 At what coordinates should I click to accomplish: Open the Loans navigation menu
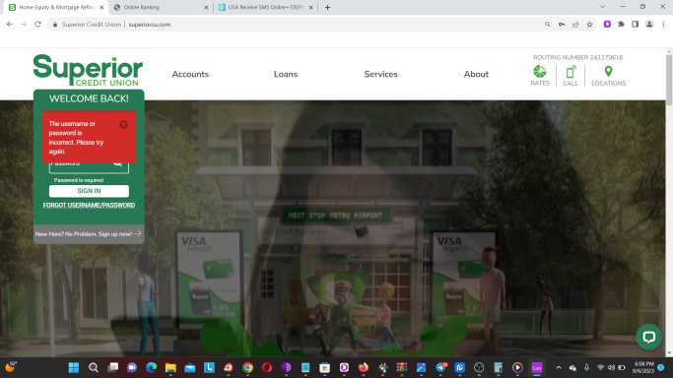pyautogui.click(x=286, y=74)
